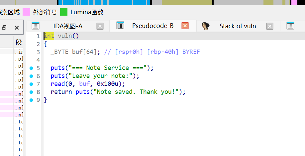
Task: Click the 0x100u size value
Action: 107,84
